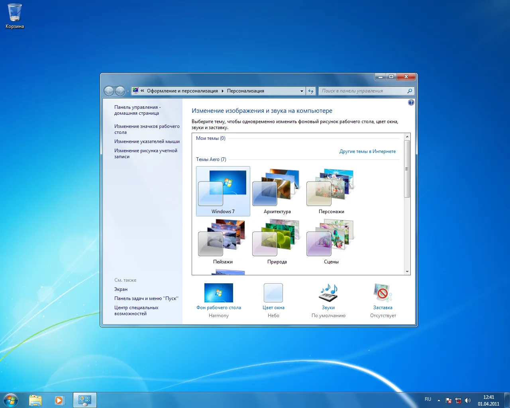
Task: Open the Windows Start orb
Action: pos(10,400)
